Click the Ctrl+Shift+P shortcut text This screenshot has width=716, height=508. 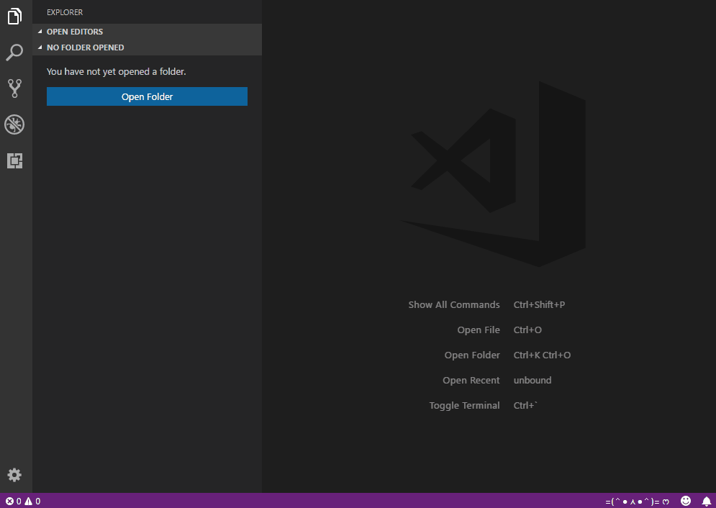[539, 305]
